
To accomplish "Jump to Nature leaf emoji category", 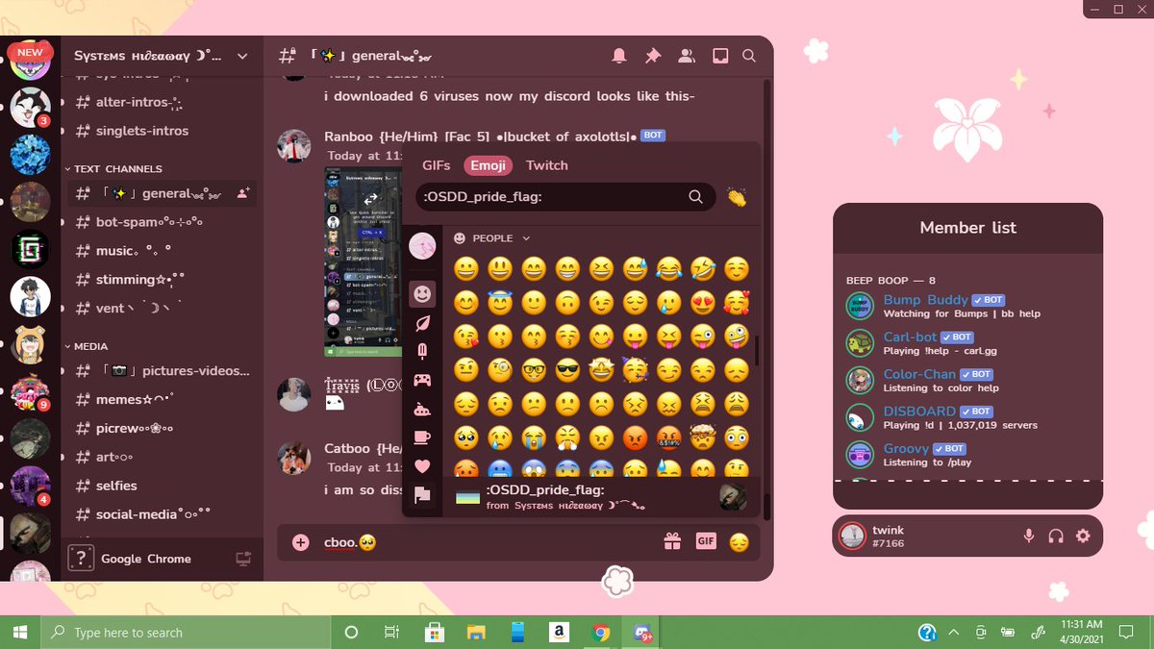I will (422, 323).
